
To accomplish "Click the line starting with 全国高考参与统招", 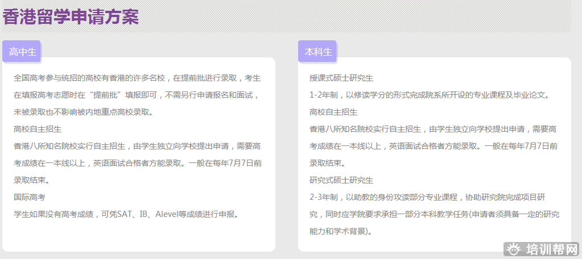I will pos(137,78).
